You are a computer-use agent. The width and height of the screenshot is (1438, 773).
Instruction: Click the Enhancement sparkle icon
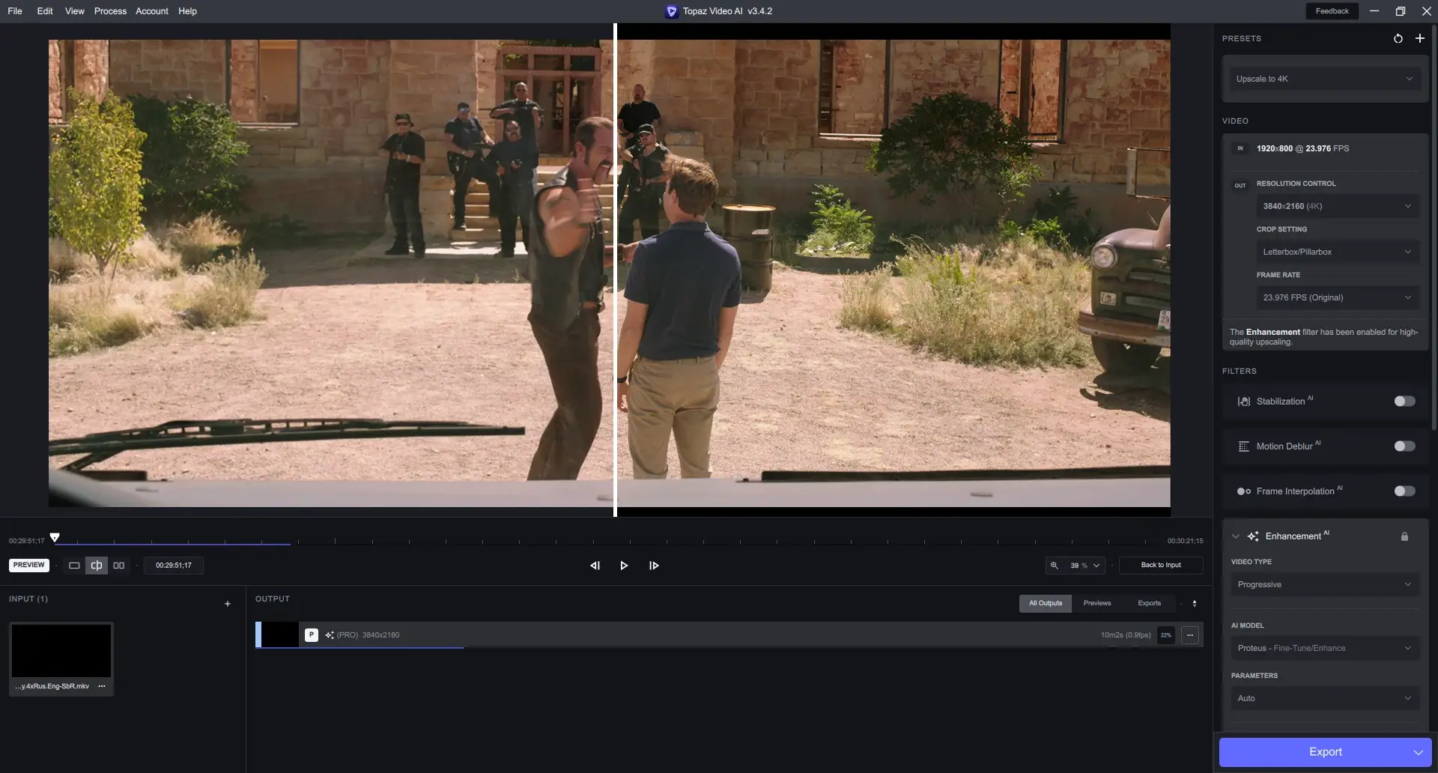[x=1253, y=536]
